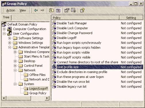Open the View menu
The height and width of the screenshot is (108, 145).
coord(23,10)
